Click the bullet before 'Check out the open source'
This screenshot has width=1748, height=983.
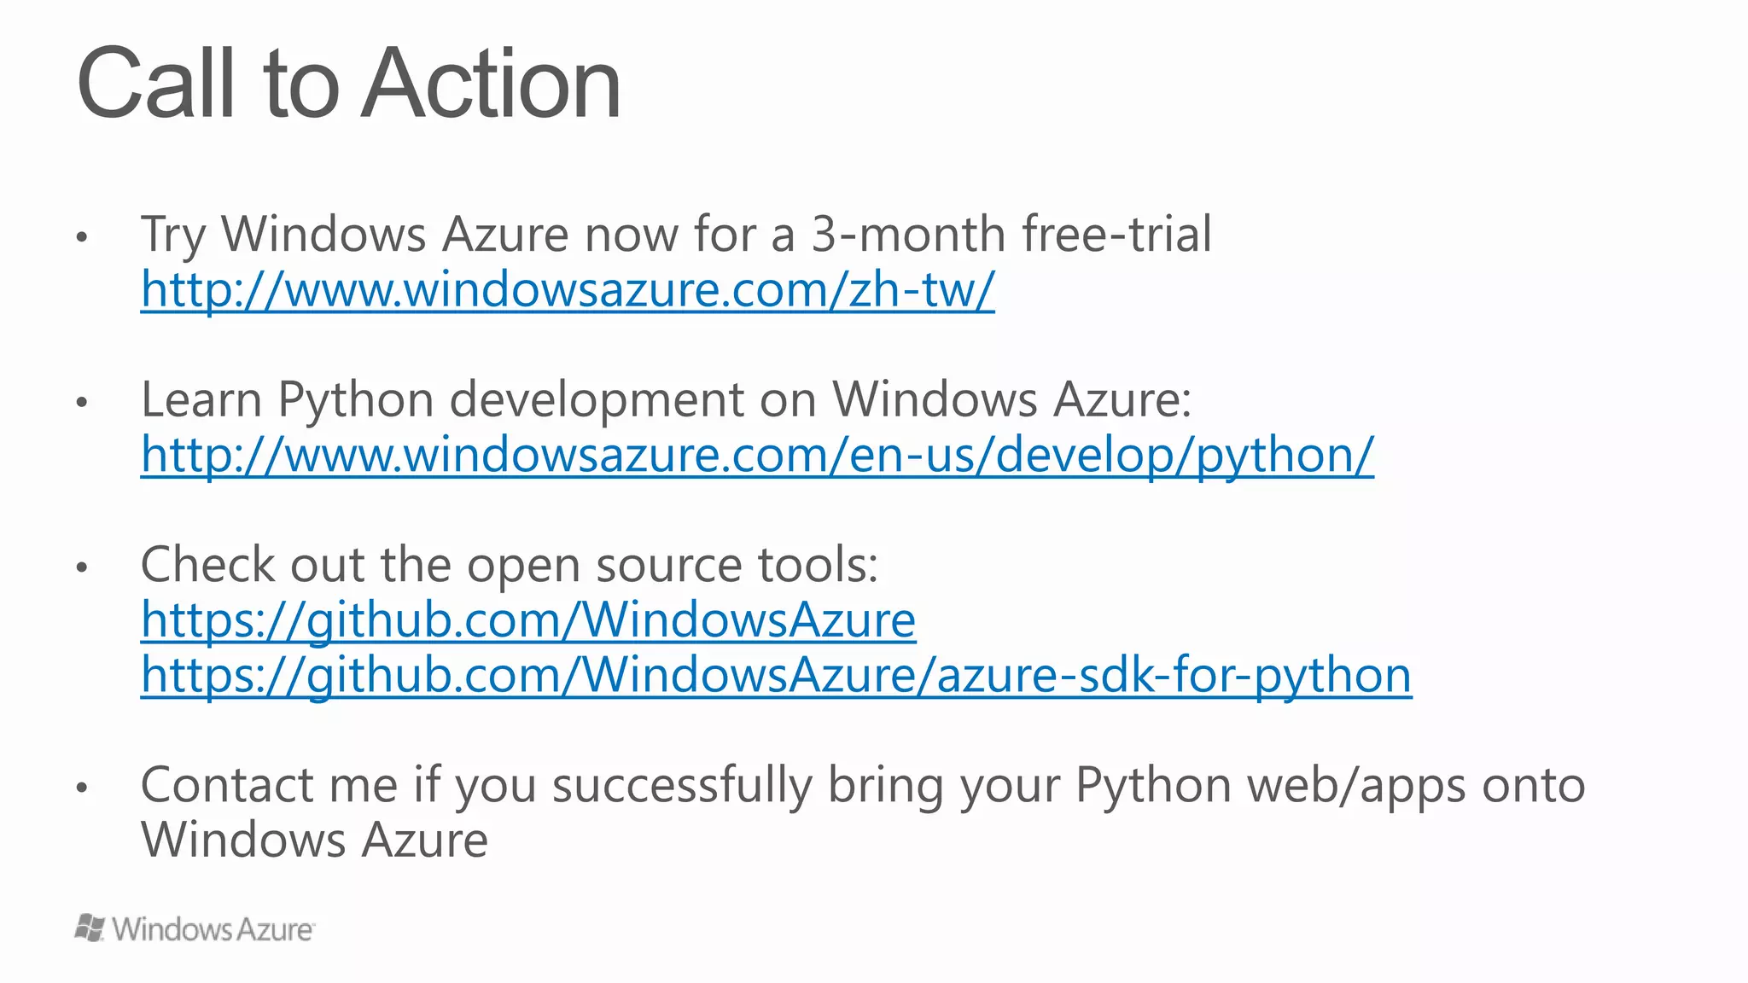click(82, 567)
